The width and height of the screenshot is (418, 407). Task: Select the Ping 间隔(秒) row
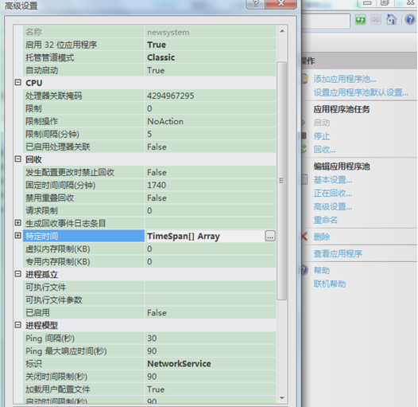[149, 338]
